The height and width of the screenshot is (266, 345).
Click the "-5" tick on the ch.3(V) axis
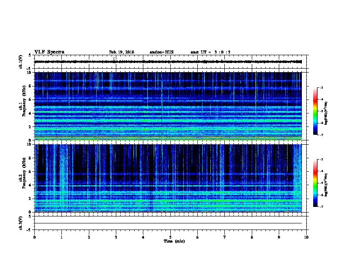click(29, 230)
